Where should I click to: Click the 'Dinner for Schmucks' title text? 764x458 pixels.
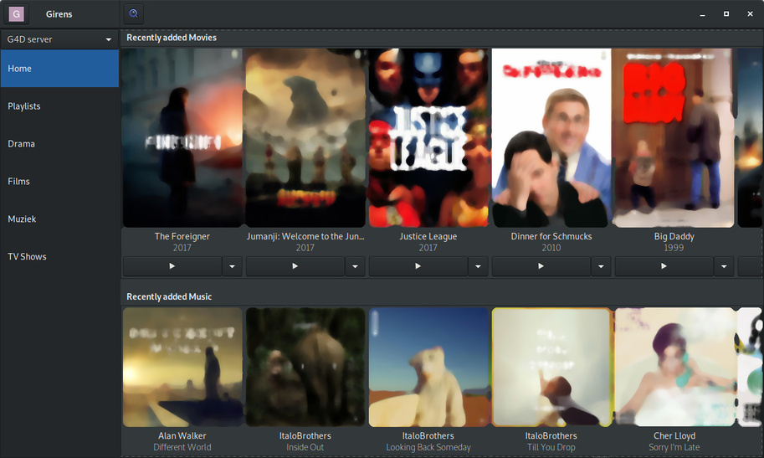(x=551, y=236)
